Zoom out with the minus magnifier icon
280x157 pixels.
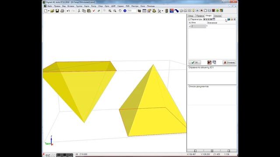click(115, 11)
